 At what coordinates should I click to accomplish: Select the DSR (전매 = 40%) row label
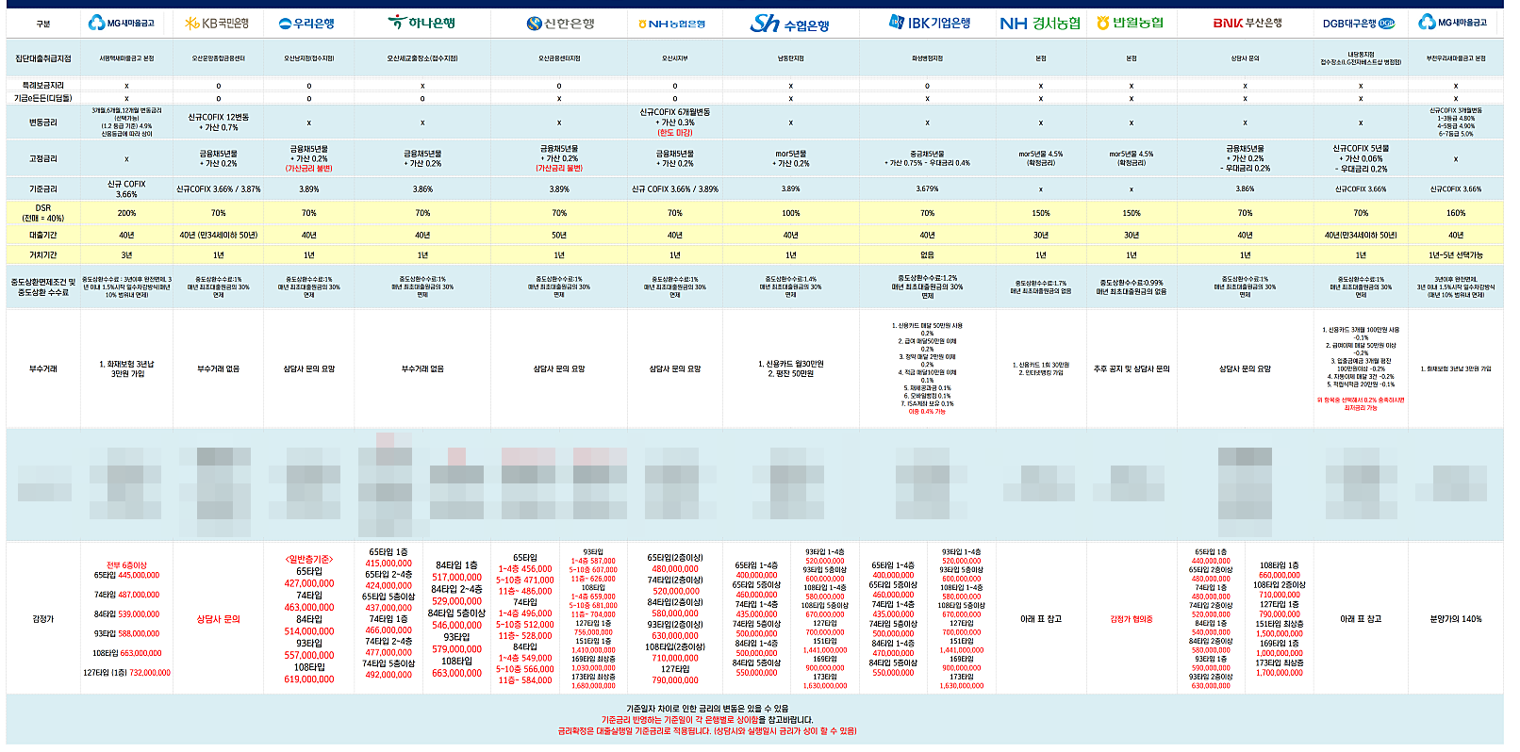pyautogui.click(x=43, y=213)
